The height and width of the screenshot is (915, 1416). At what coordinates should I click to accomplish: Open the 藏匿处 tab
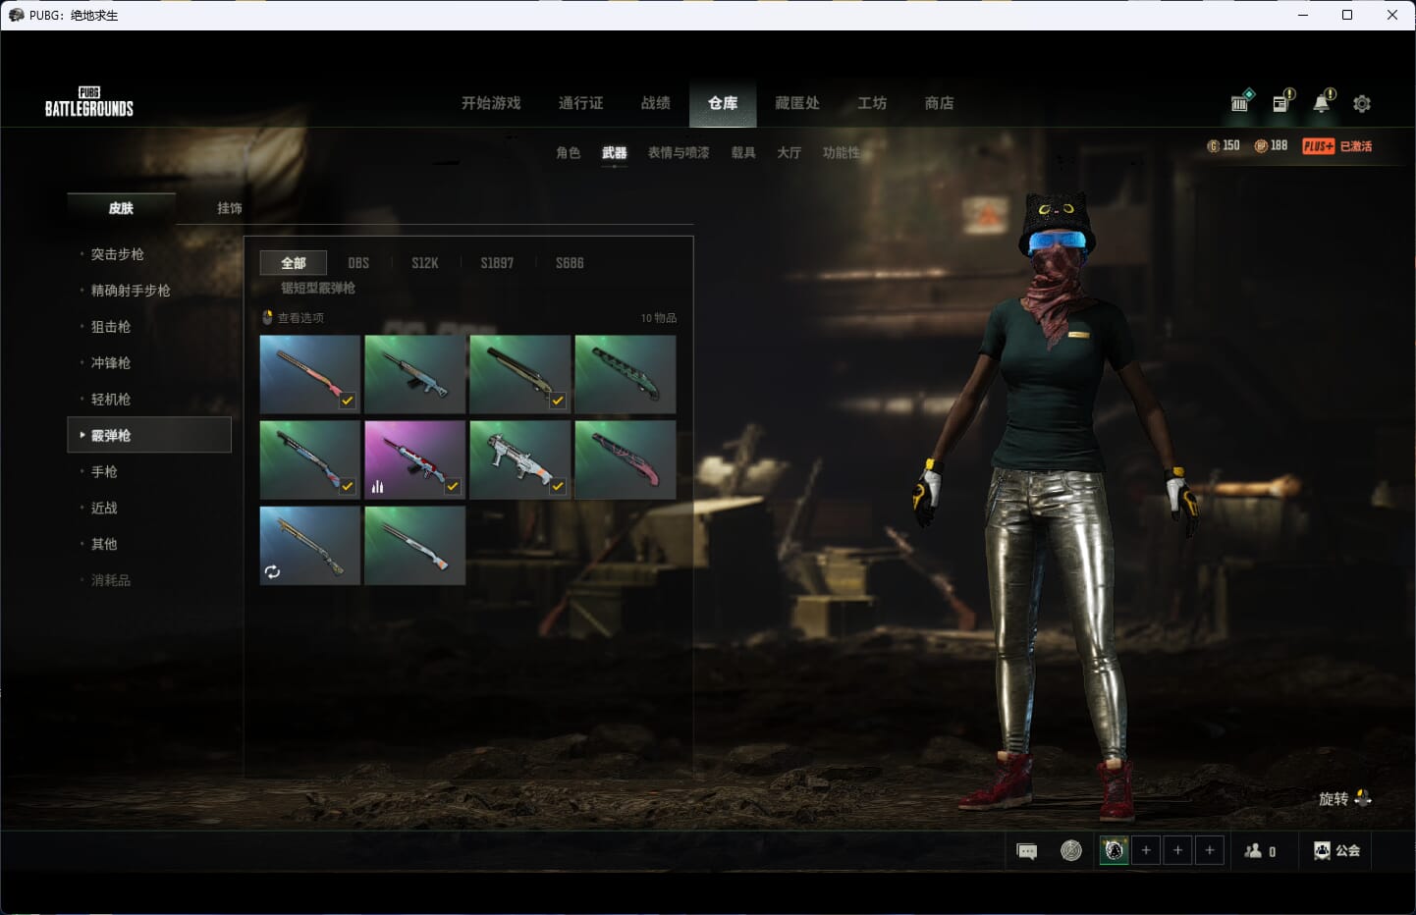(x=797, y=103)
